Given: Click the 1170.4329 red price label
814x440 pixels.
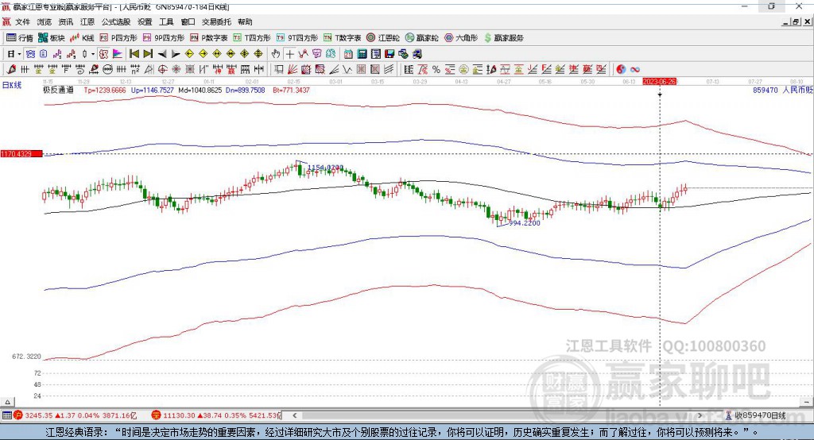Looking at the screenshot, I should point(21,154).
